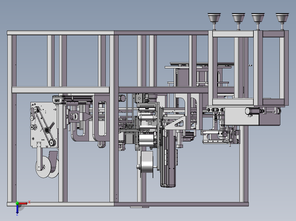
Task: Click the blue Z axis of the triad
Action: click(17, 209)
